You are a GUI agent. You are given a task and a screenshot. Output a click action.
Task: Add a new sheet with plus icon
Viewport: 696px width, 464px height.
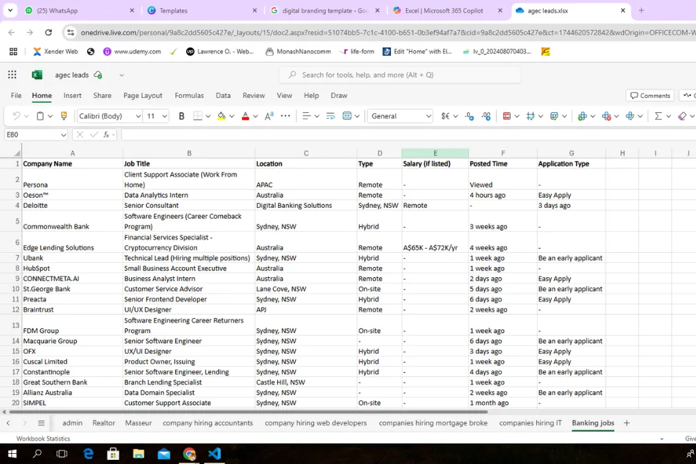627,423
